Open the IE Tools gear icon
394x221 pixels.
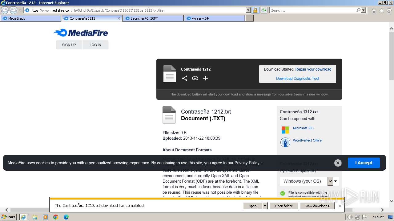(x=389, y=11)
